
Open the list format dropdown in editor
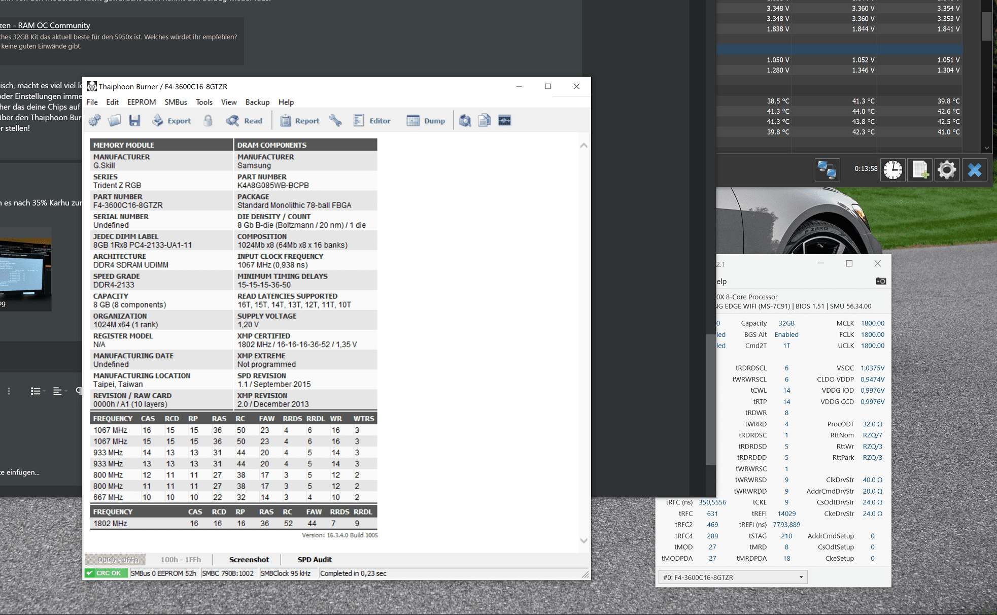[38, 391]
